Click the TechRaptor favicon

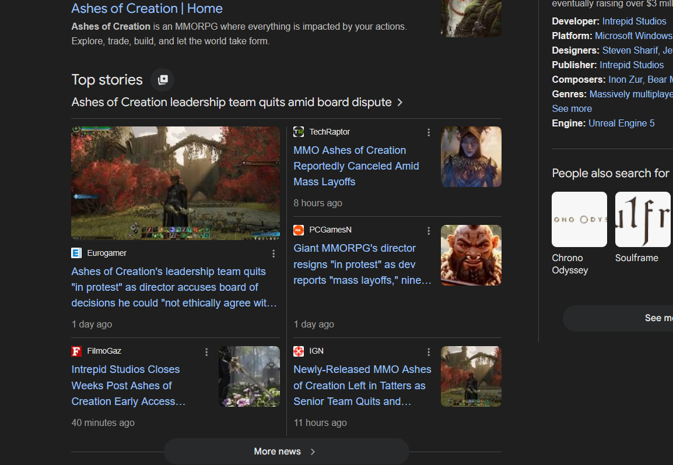point(299,132)
